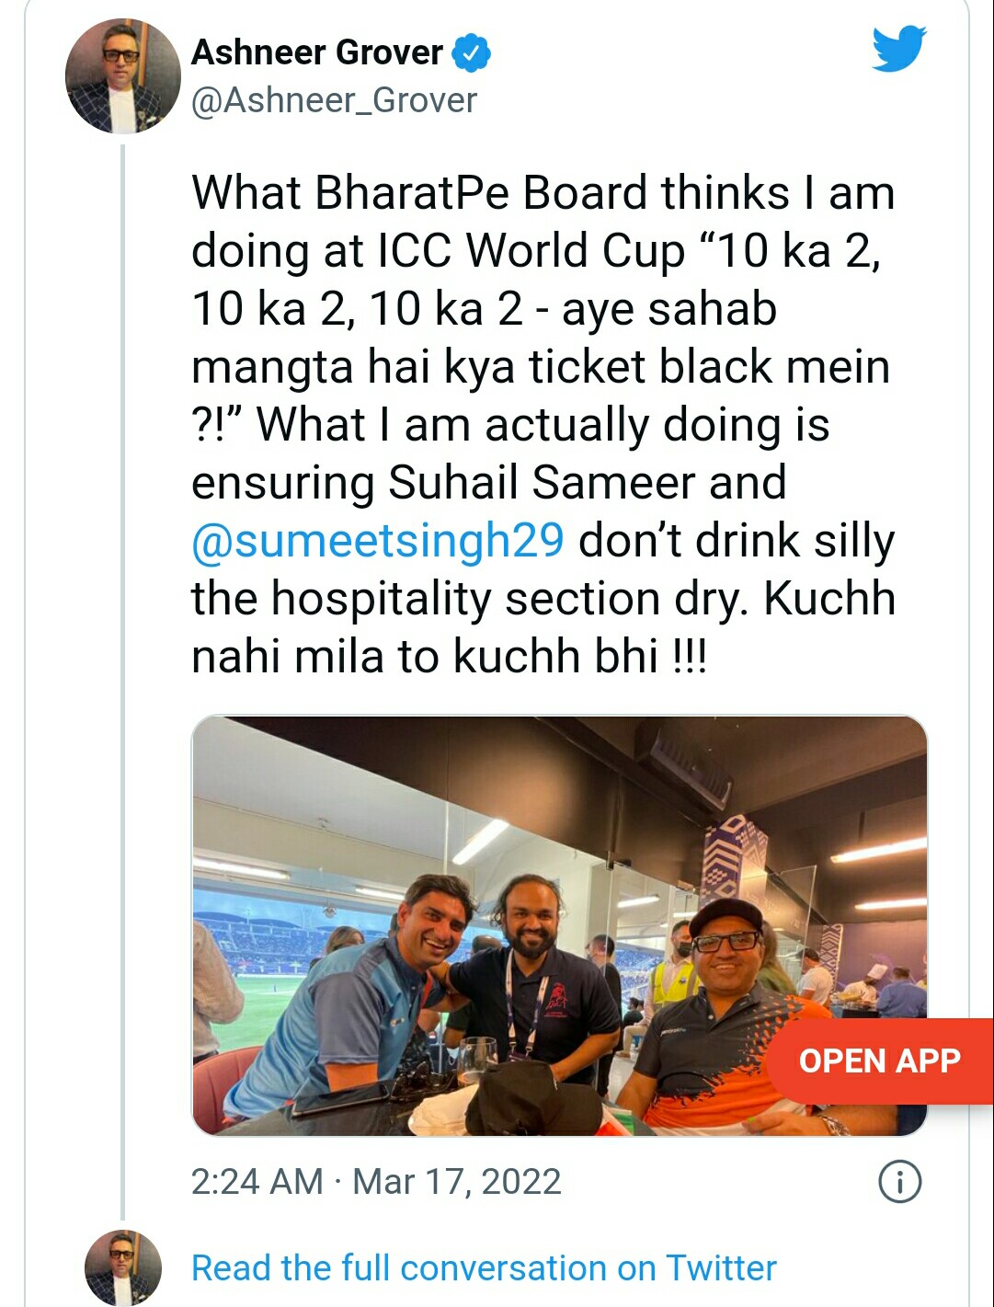Open Ashneer Grover's large profile picture
Viewport: 994px width, 1307px height.
(122, 75)
